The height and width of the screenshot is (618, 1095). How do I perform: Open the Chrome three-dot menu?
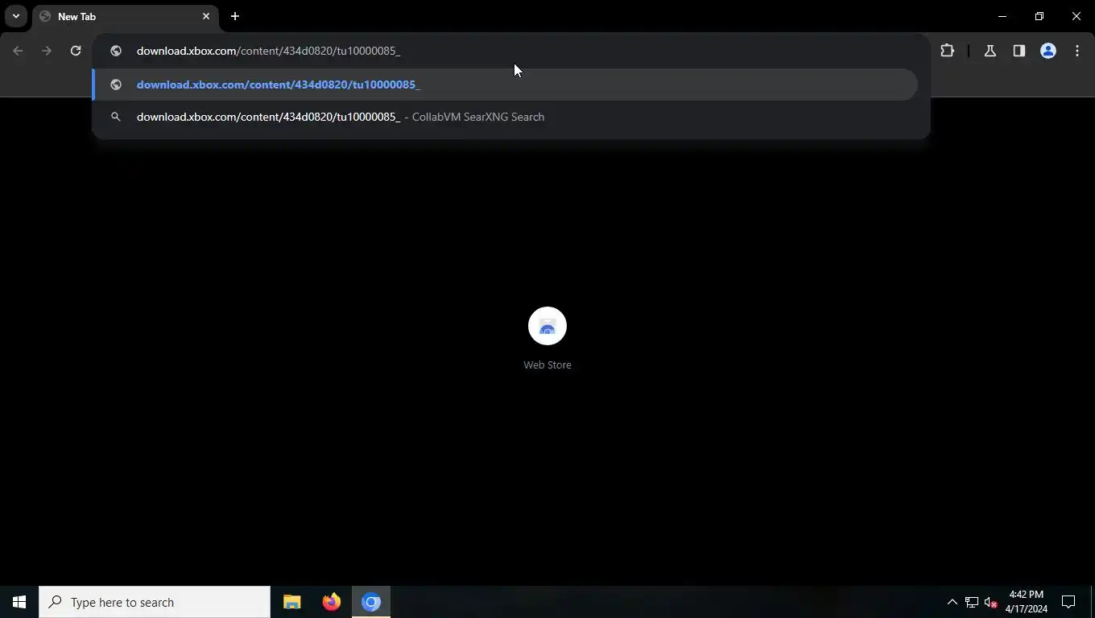point(1077,51)
